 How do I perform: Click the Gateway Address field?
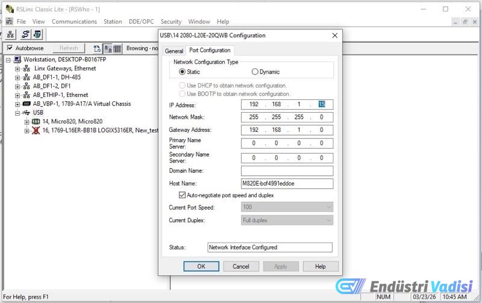[x=287, y=130]
